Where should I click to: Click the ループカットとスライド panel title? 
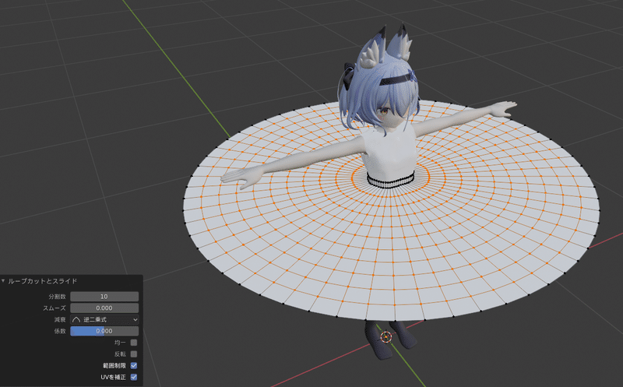43,281
